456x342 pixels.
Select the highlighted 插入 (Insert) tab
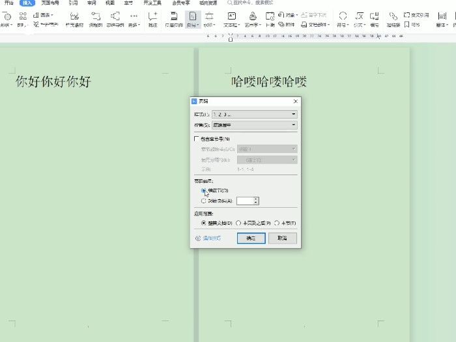[x=27, y=3]
